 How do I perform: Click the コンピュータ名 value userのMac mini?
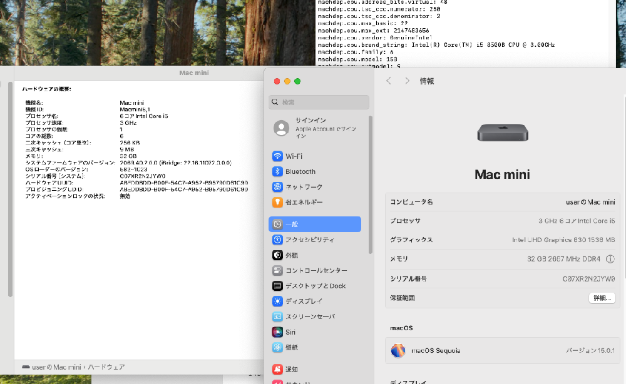tap(590, 202)
